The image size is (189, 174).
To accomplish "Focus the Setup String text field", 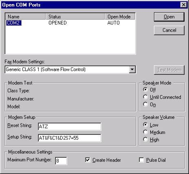I will 70,138.
